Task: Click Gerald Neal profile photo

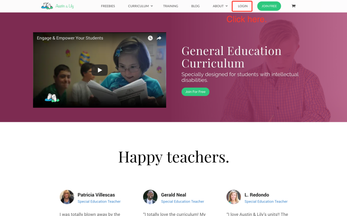Action: tap(150, 197)
